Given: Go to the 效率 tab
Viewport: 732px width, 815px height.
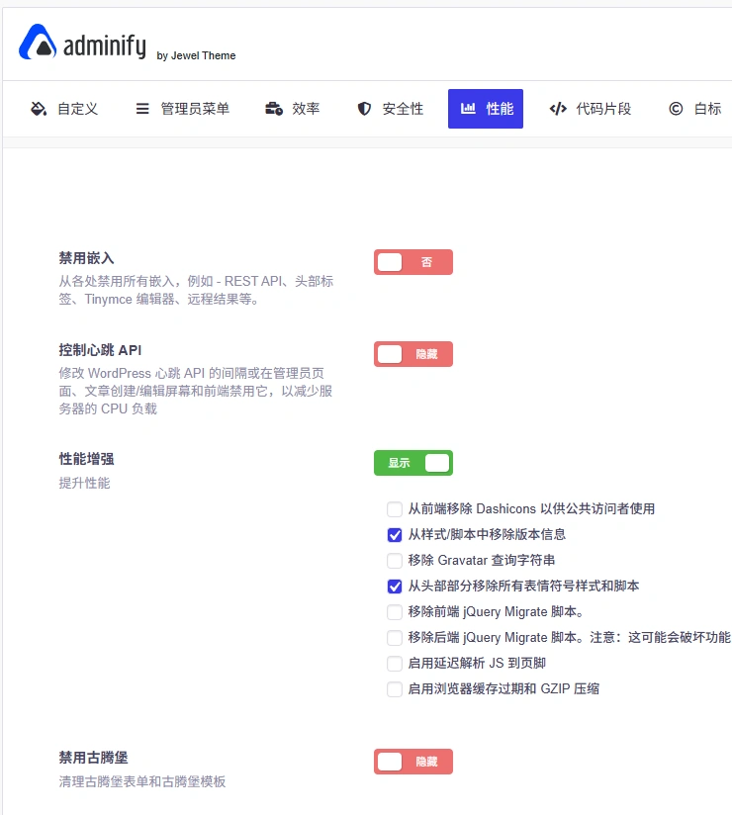Looking at the screenshot, I should pos(292,109).
